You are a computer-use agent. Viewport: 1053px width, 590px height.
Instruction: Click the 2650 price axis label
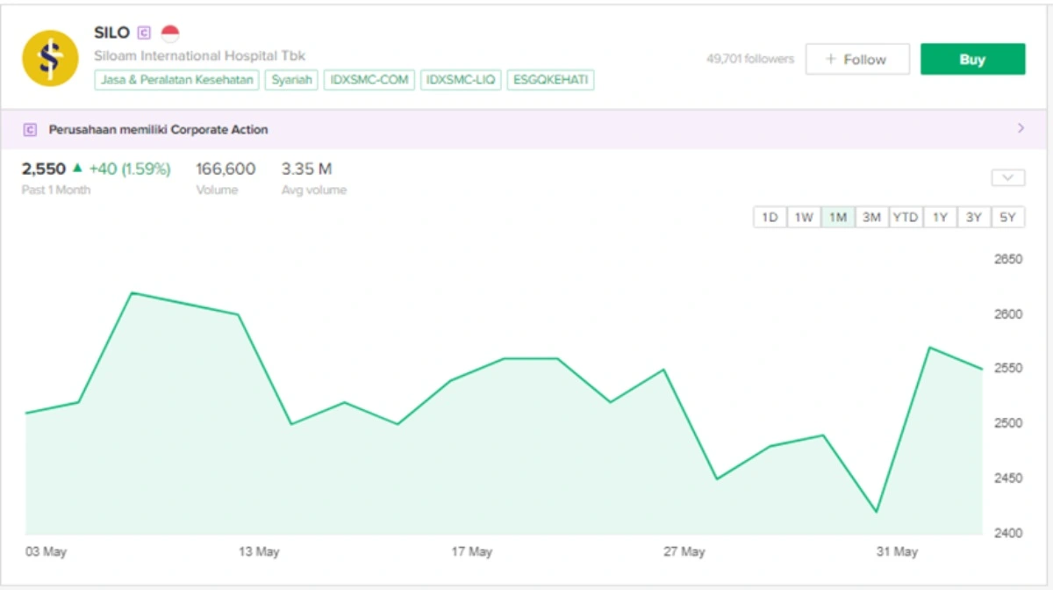(x=1008, y=260)
